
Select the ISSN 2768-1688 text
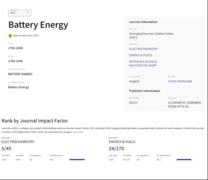pyautogui.click(x=15, y=48)
